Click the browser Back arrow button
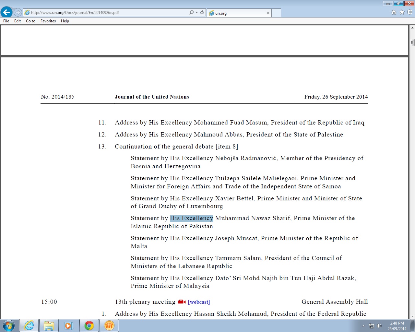Screen dimensions: 415x332 tap(6, 12)
